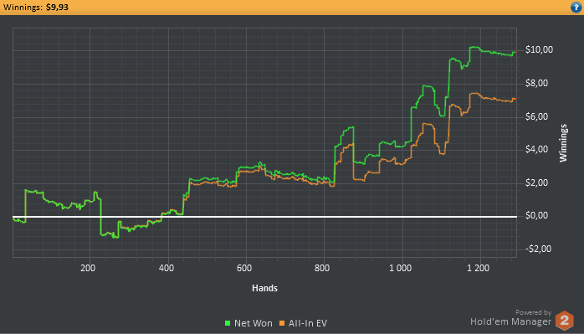The image size is (584, 334).
Task: Toggle the orange All-In EV legend swatch
Action: [x=282, y=323]
